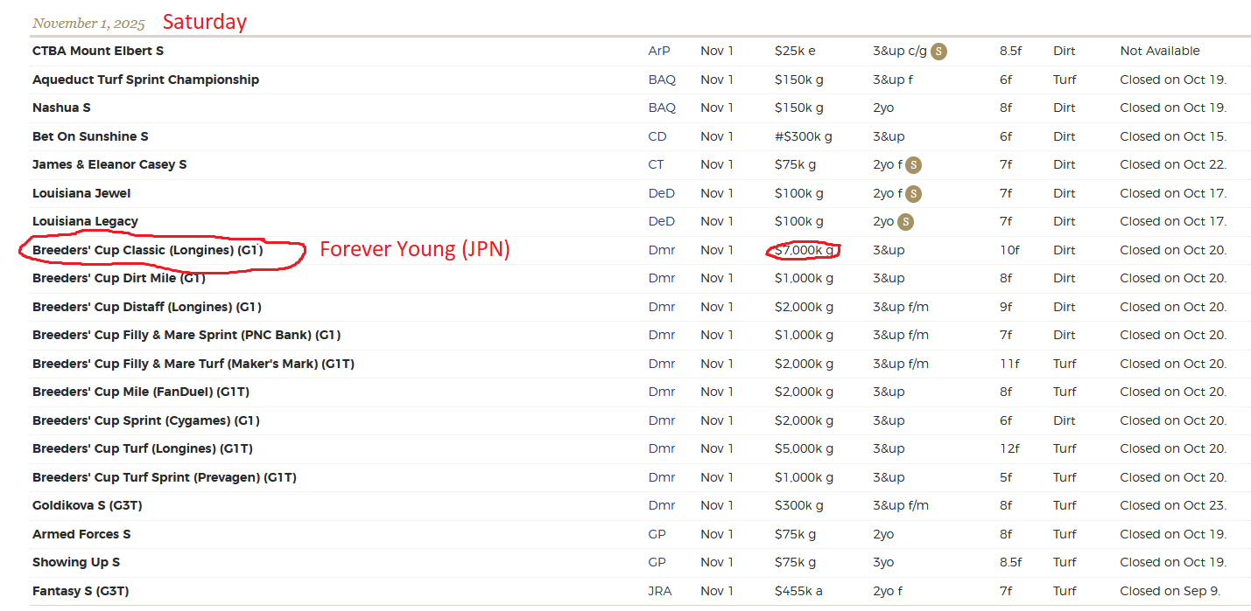The image size is (1251, 611).
Task: Open Breeders' Cup Sprint (Cygames) race
Action: (146, 420)
